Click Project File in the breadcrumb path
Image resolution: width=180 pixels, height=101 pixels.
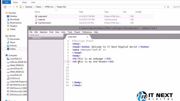point(61,7)
